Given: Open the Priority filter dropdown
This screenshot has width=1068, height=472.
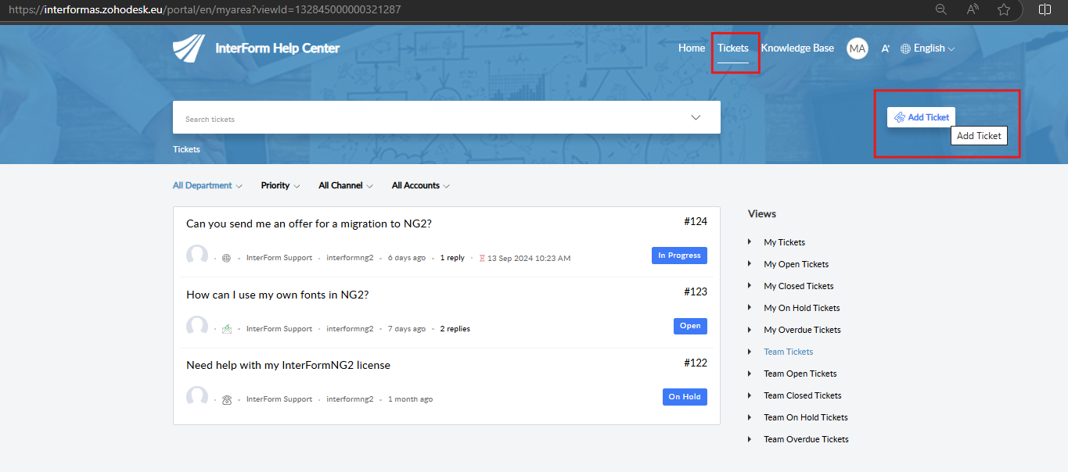Looking at the screenshot, I should (281, 186).
